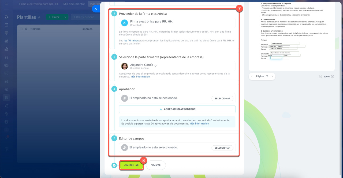The width and height of the screenshot is (343, 178).
Task: Toggle the select-all checkbox in Plantillas table
Action: coord(21,29)
